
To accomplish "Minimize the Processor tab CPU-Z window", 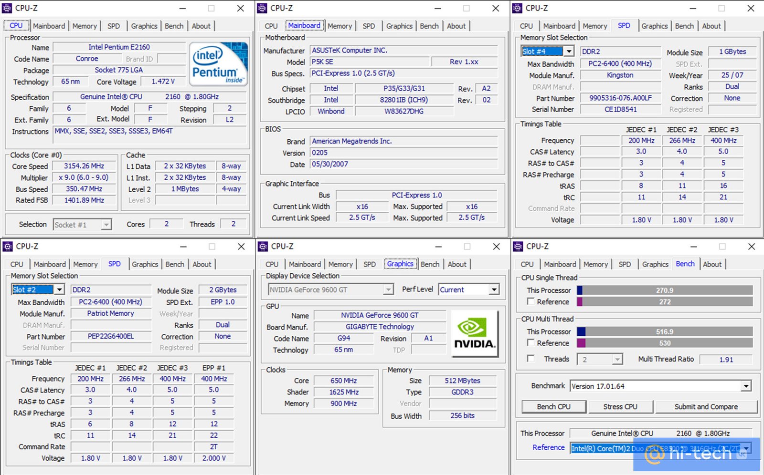I will pos(183,9).
